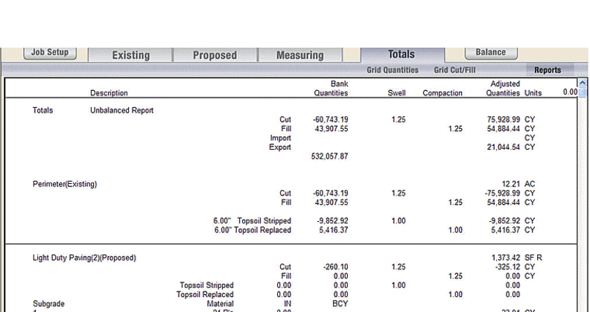Select the Reports sub-tab
The image size is (590, 312).
click(548, 70)
